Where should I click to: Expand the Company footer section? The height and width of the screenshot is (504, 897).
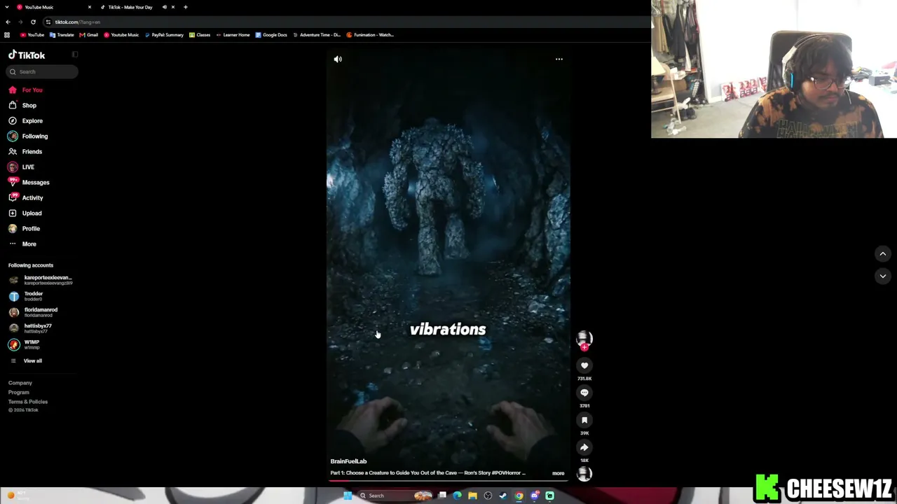[20, 383]
